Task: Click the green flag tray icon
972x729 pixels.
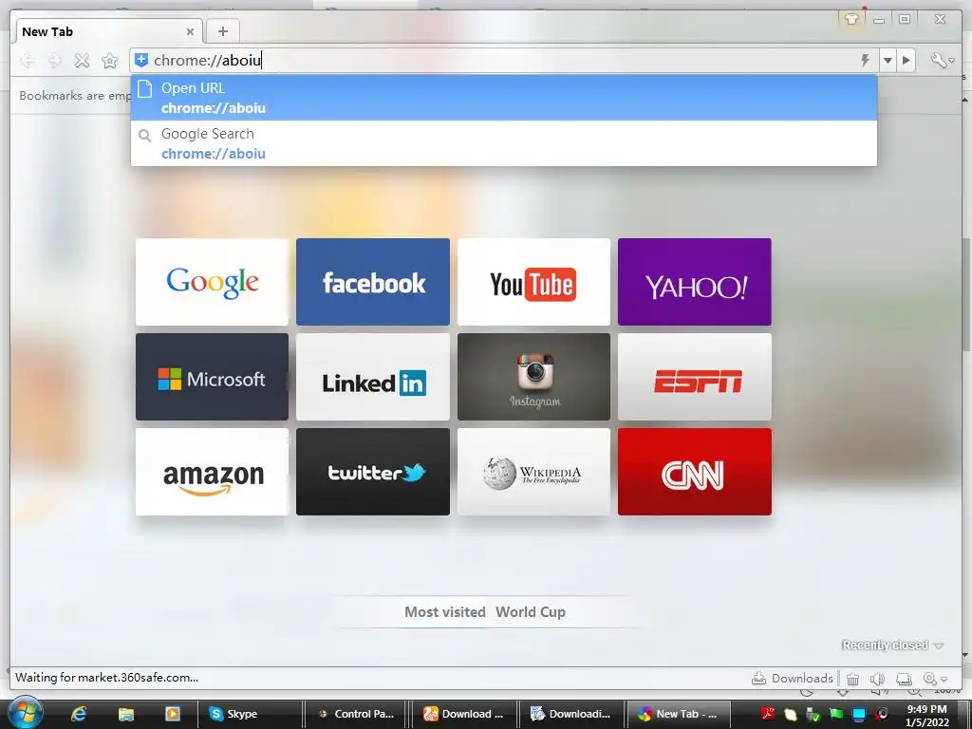Action: tap(836, 714)
